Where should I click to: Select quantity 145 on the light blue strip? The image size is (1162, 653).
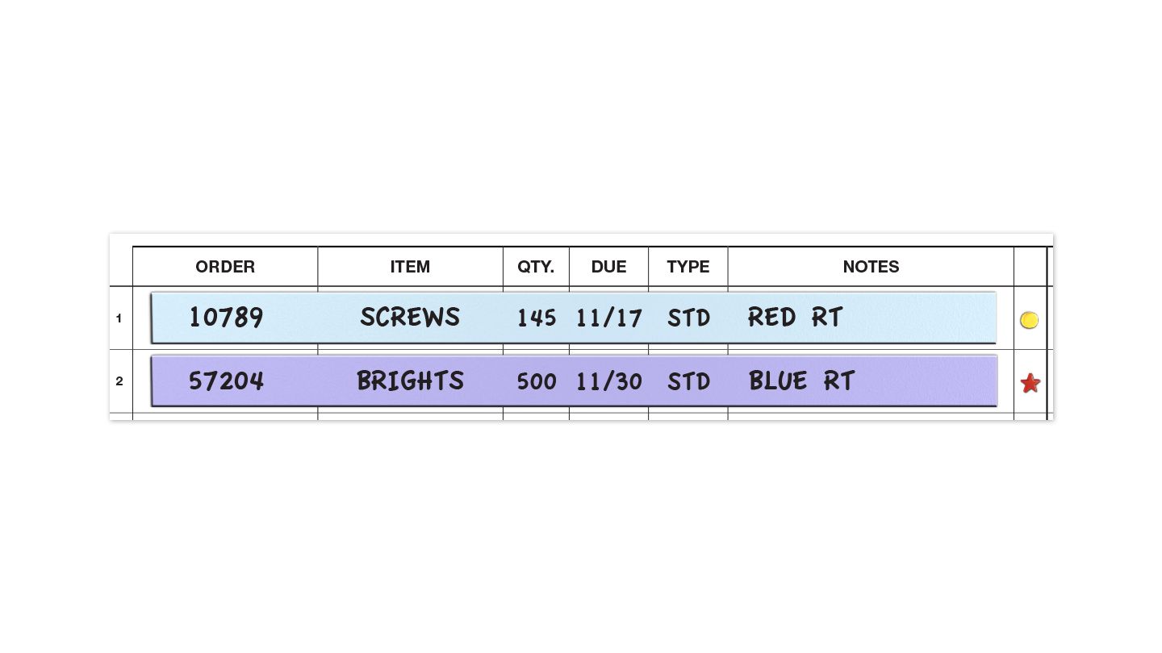tap(537, 318)
